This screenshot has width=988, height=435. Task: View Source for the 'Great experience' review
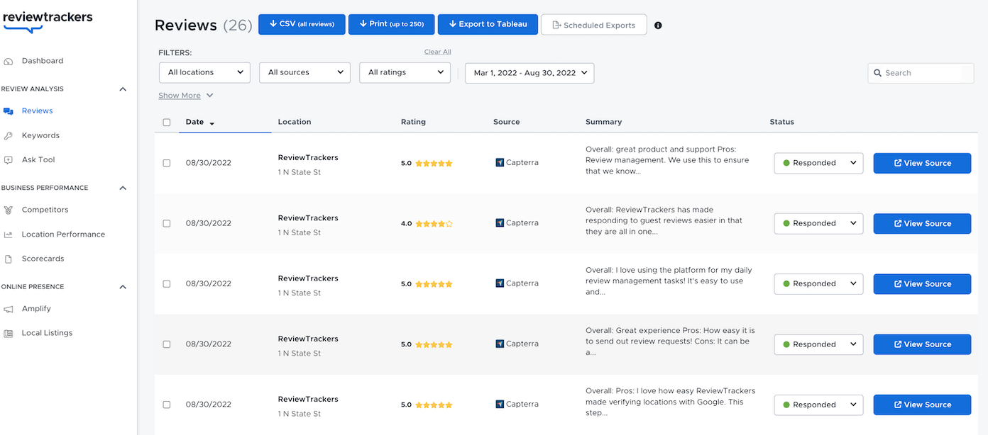click(x=922, y=344)
